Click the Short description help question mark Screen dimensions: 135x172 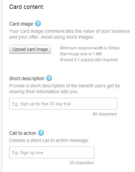[x=49, y=78]
